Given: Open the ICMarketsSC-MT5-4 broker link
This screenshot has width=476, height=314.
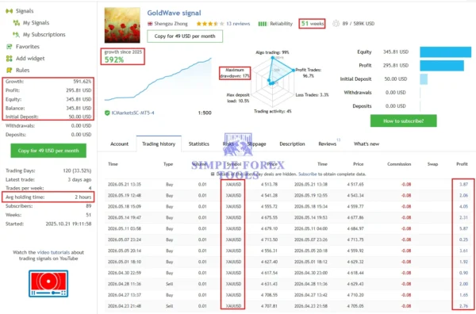Looking at the screenshot, I should point(132,113).
